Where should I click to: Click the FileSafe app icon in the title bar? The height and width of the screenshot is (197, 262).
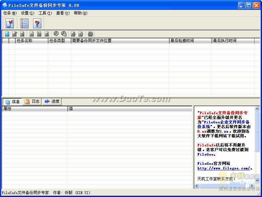(x=5, y=5)
